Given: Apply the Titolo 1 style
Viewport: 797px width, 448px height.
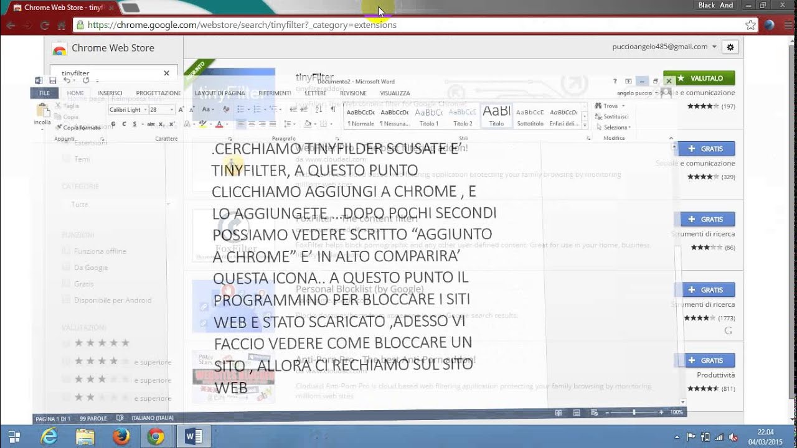Looking at the screenshot, I should tap(428, 116).
